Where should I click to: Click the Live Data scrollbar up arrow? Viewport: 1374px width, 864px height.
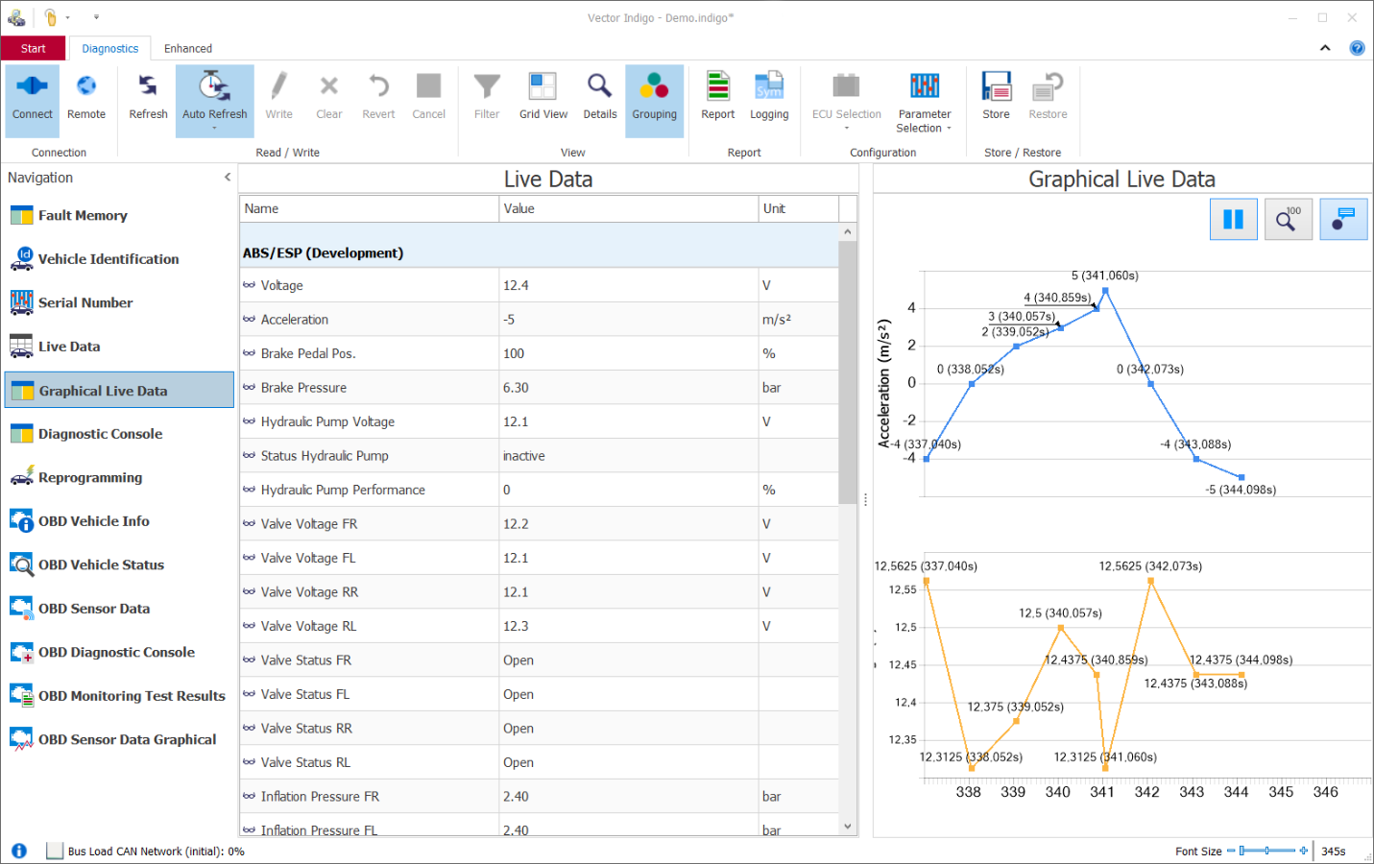tap(847, 231)
